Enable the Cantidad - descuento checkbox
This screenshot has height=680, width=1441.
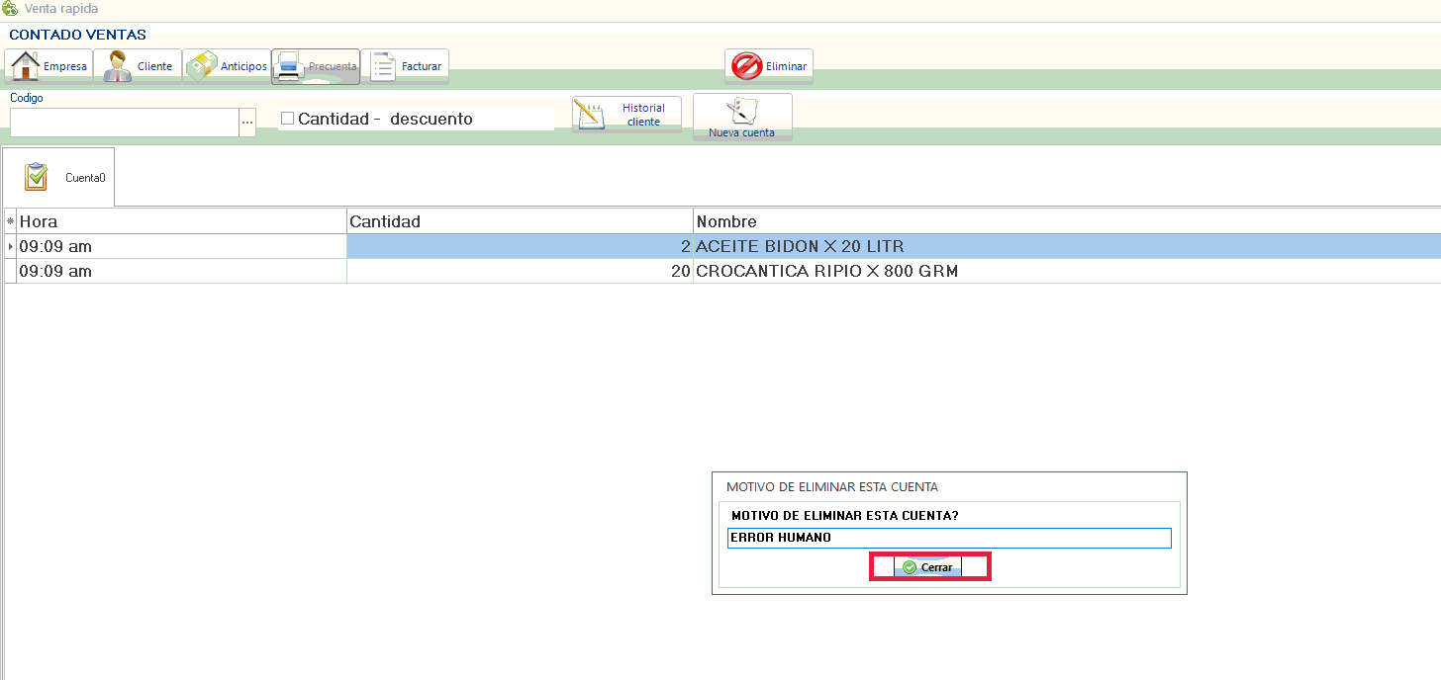tap(288, 119)
